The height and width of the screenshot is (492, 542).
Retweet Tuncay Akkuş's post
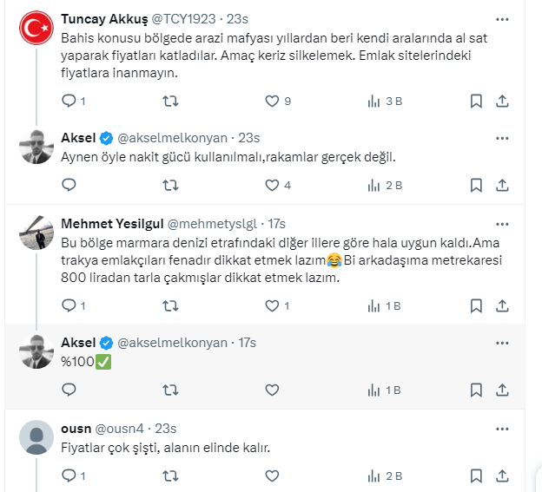tap(171, 102)
